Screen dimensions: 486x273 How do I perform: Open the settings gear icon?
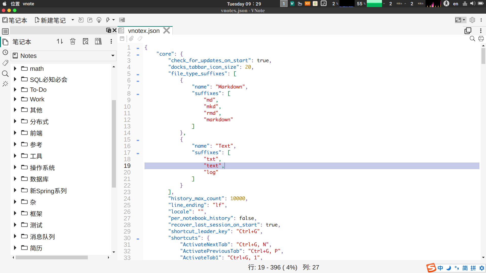472,20
